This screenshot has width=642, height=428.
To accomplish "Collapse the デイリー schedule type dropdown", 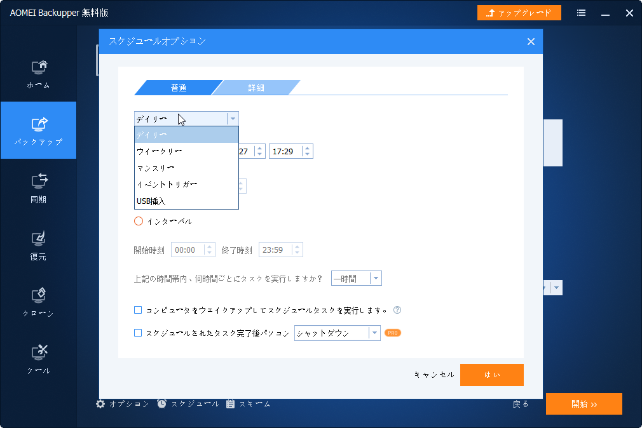I will [233, 119].
